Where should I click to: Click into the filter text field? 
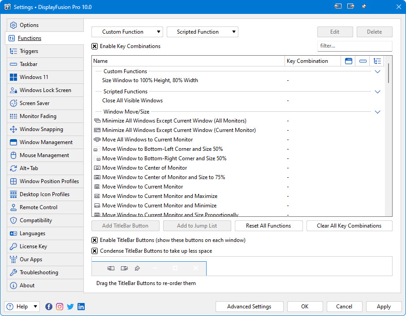tap(354, 46)
